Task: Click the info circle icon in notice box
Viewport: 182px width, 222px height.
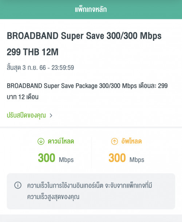Action: point(18,185)
